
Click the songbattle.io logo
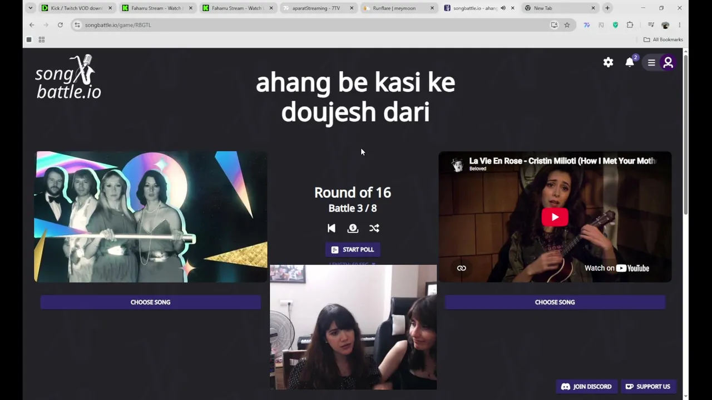68,77
